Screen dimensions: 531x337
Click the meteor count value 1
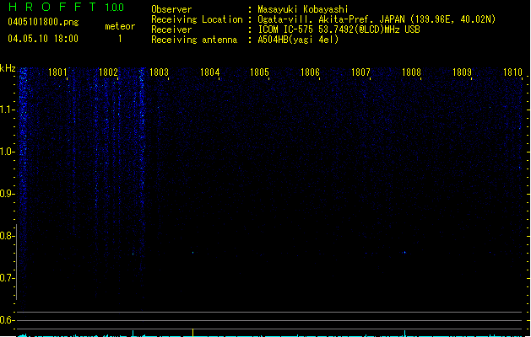[120, 39]
